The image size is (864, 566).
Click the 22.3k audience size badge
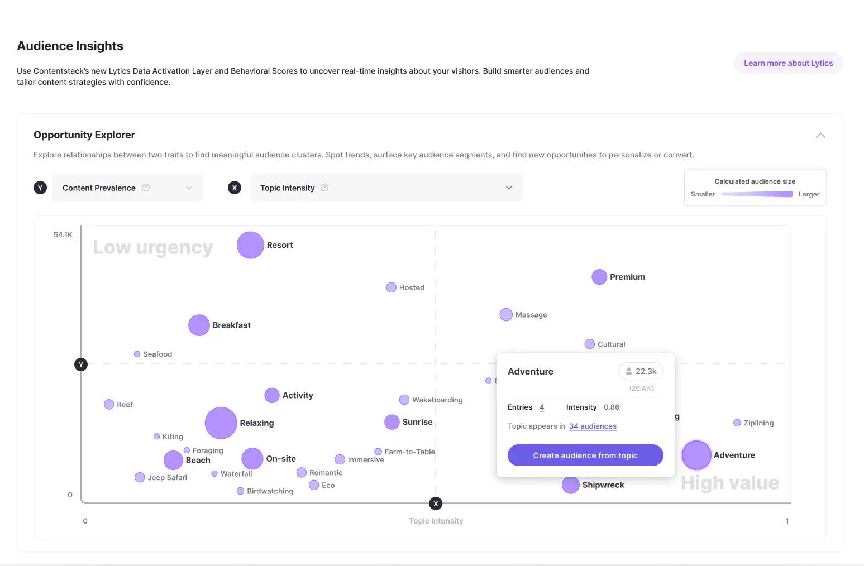coord(641,371)
